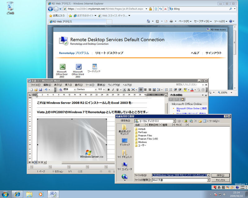Select the inetpub folder in save dialog
Viewport: 248px width, 198px height.
coord(140,129)
